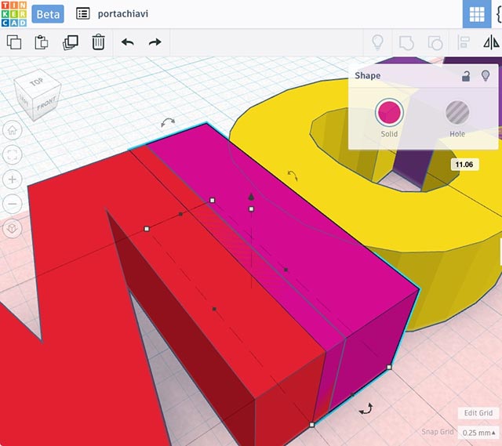This screenshot has height=446, width=502.
Task: Zoom in with the plus button
Action: pos(13,179)
